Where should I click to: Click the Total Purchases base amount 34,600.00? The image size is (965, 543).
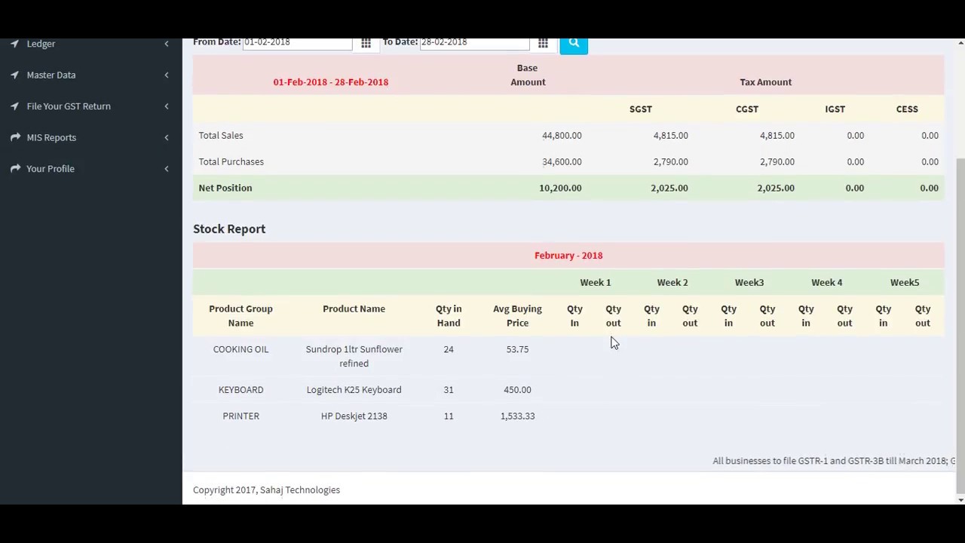562,161
